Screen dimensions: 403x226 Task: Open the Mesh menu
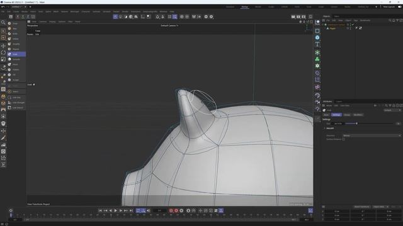56,11
